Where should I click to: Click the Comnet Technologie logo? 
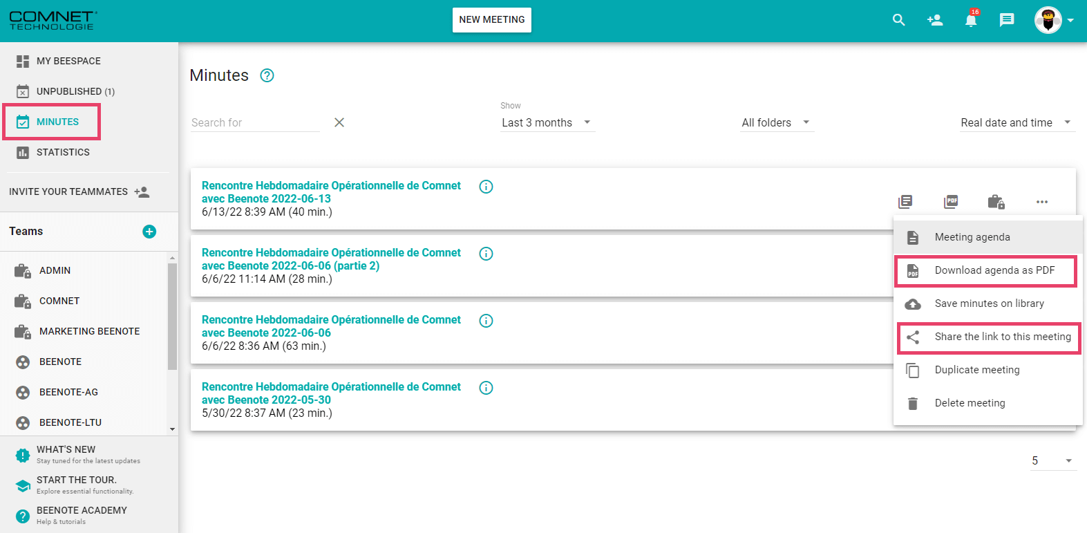[x=53, y=20]
